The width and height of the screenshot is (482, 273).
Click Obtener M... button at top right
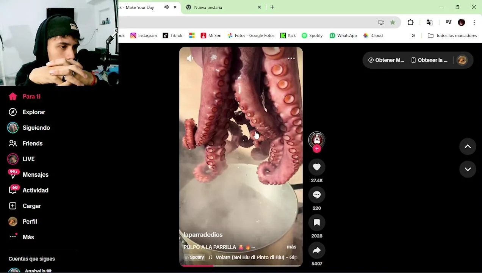[x=386, y=60]
